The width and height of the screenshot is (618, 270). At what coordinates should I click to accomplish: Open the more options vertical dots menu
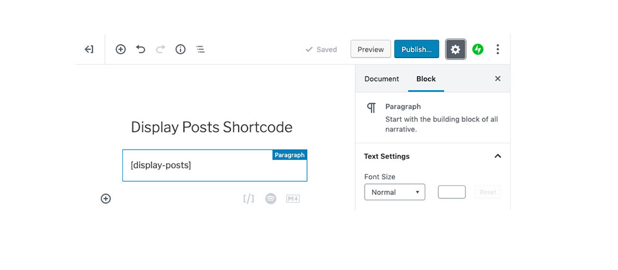(498, 49)
